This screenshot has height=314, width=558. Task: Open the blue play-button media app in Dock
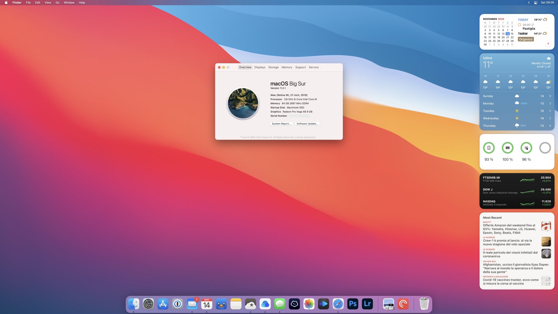(x=323, y=304)
